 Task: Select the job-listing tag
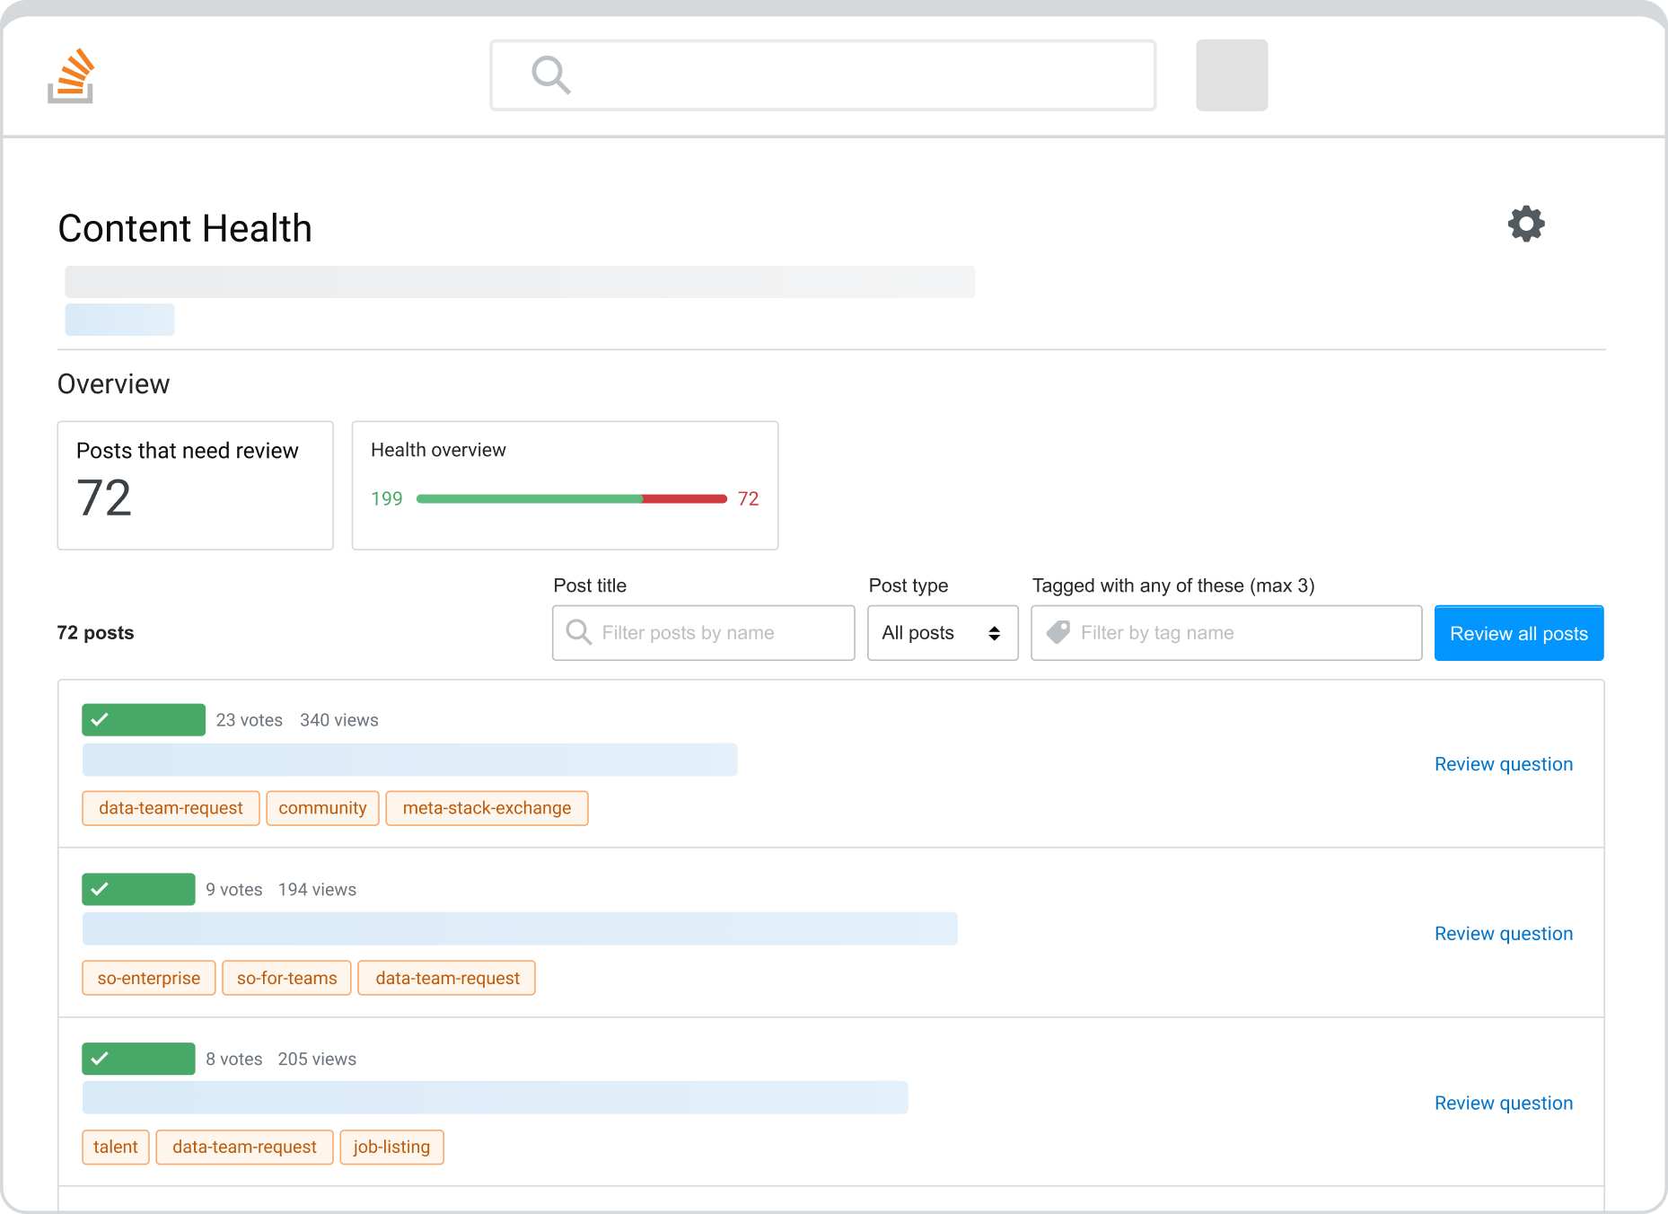(x=392, y=1147)
